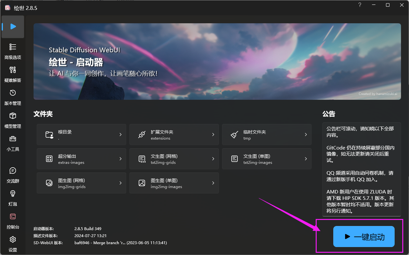Open the 控制台 console page
Image resolution: width=409 pixels, height=255 pixels.
coord(13,221)
